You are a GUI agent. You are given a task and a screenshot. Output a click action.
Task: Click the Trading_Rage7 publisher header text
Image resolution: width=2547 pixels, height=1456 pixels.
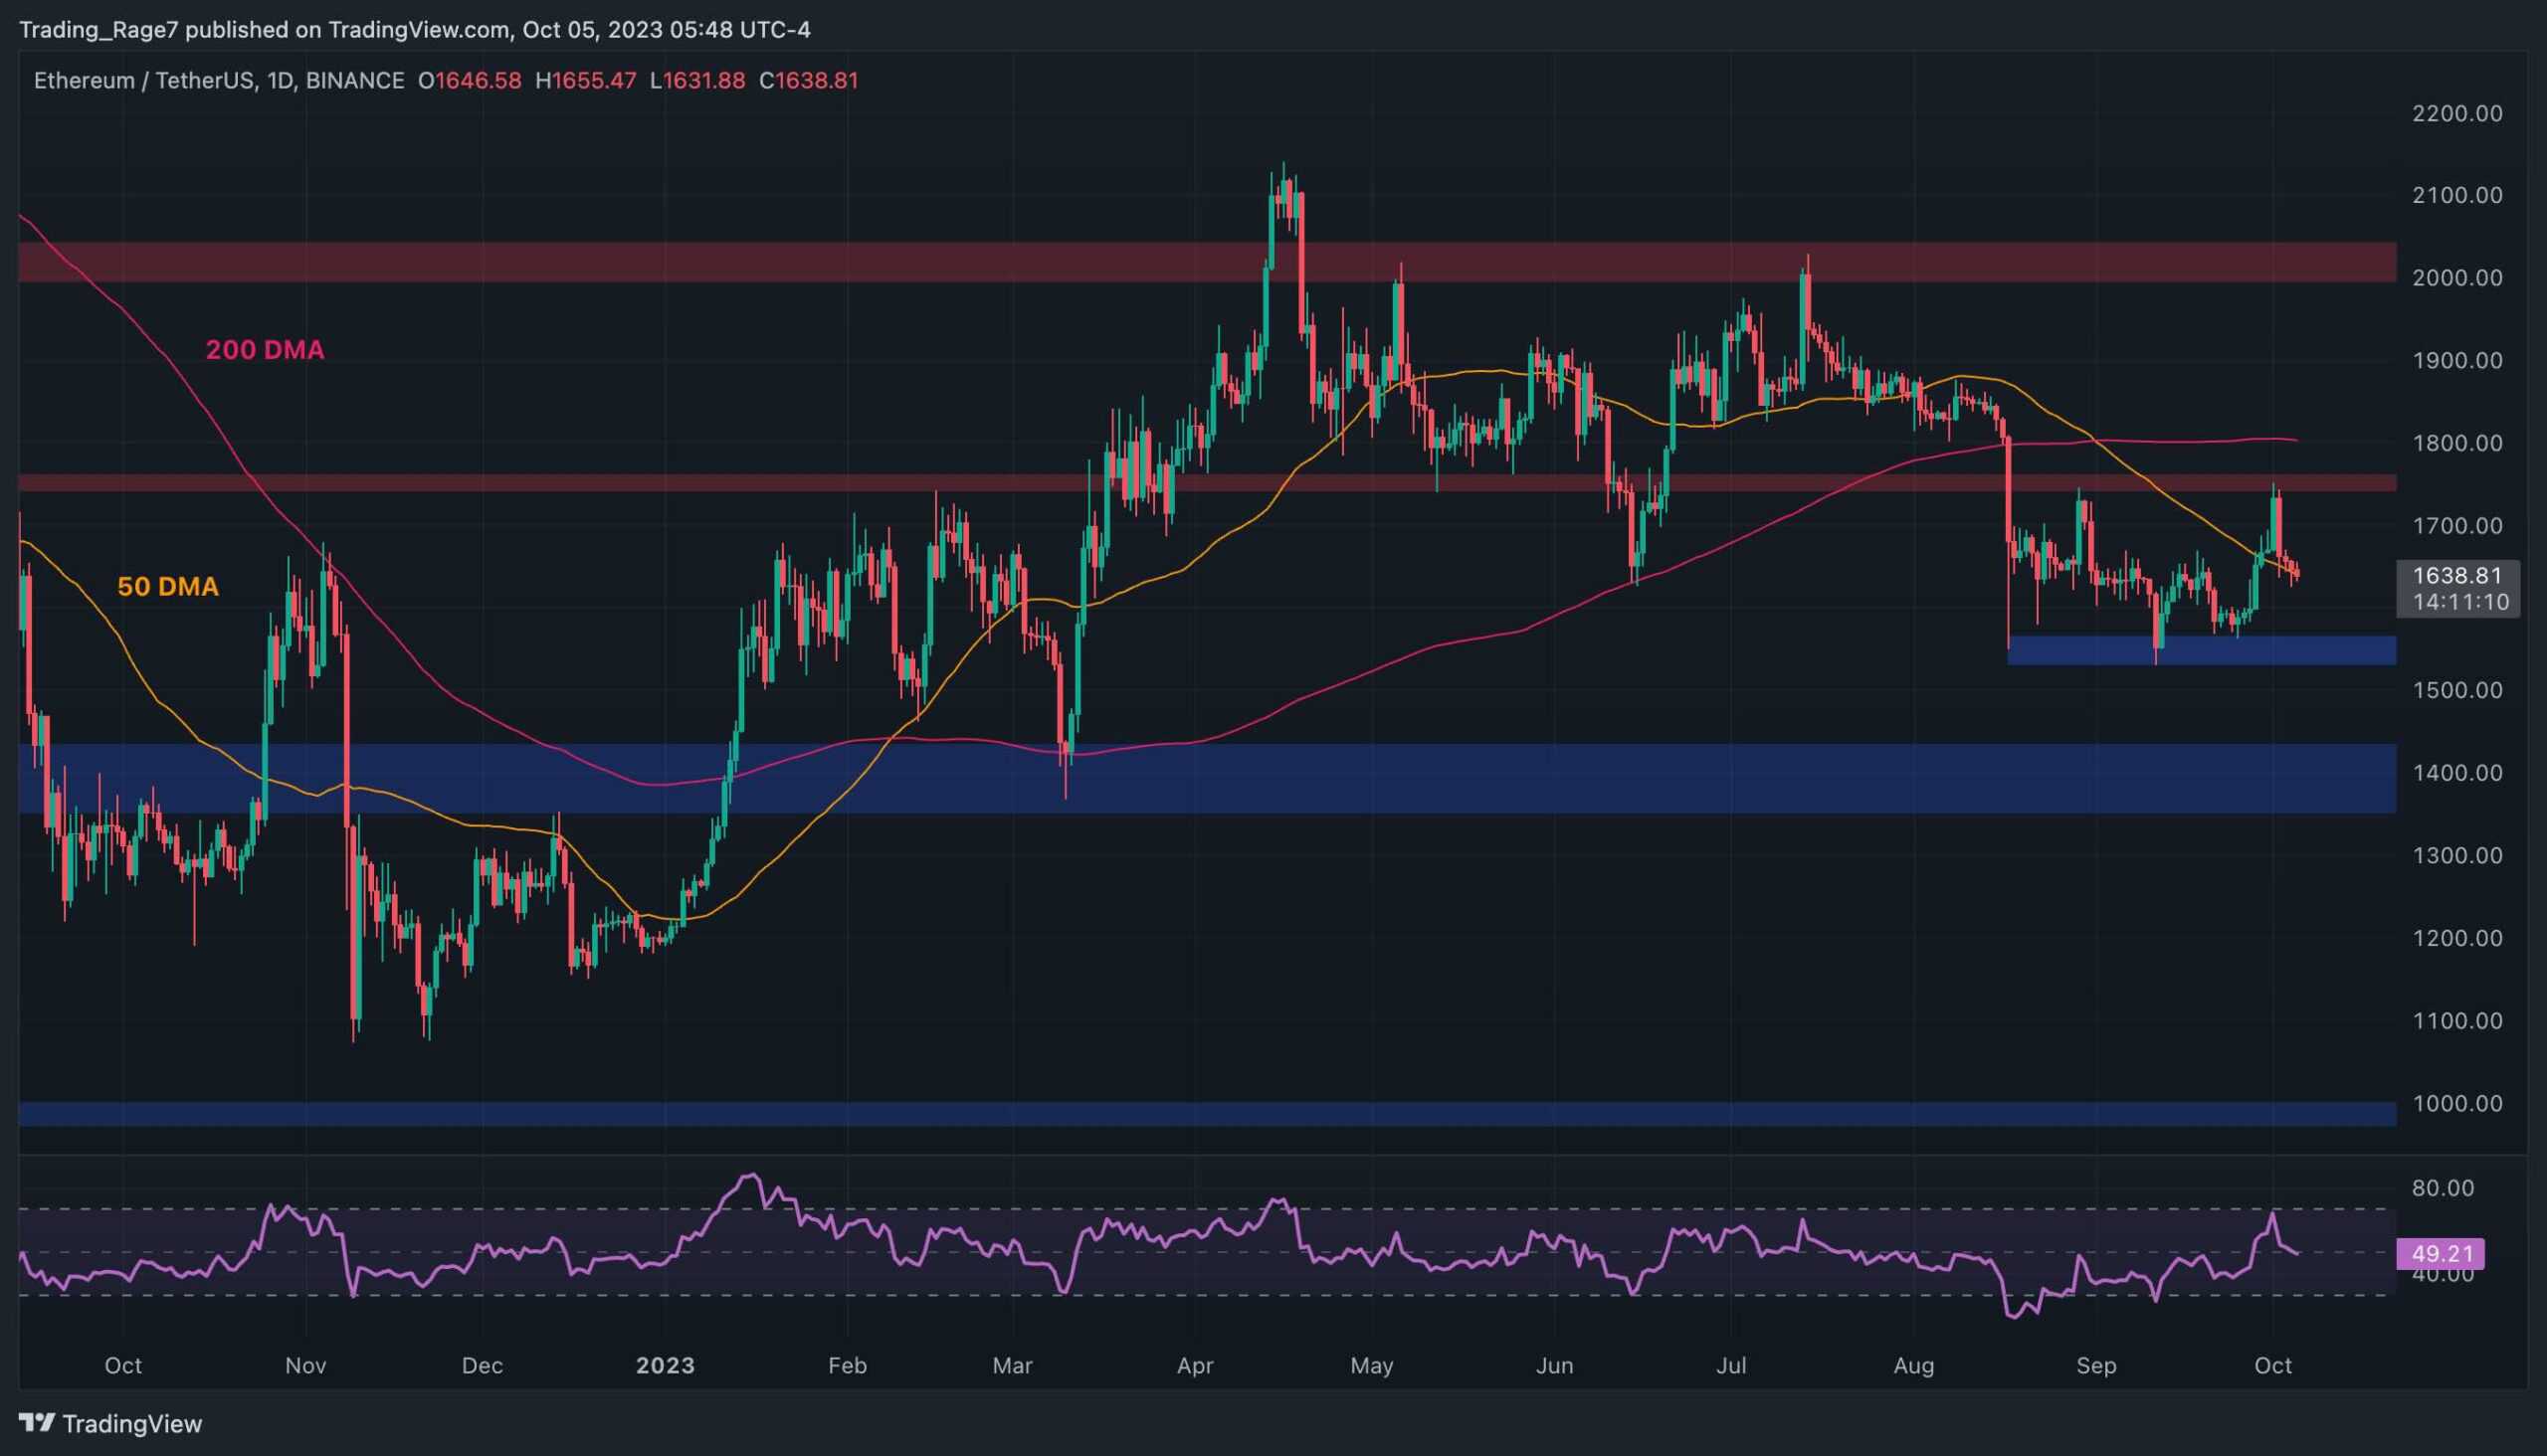(415, 30)
